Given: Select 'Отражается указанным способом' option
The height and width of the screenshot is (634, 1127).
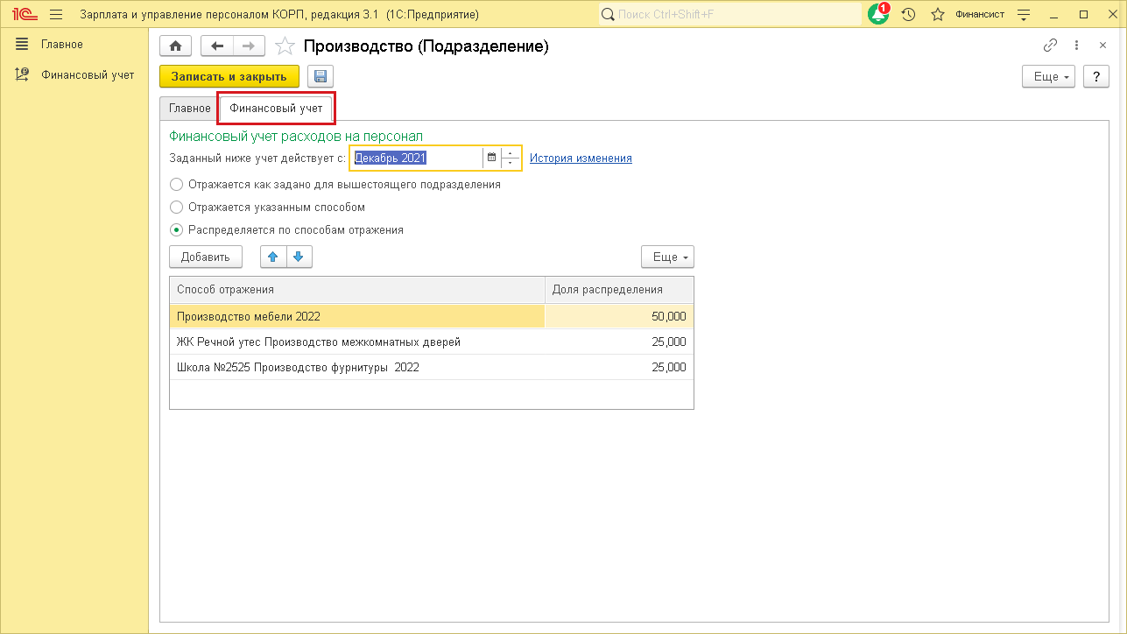Looking at the screenshot, I should click(x=177, y=208).
